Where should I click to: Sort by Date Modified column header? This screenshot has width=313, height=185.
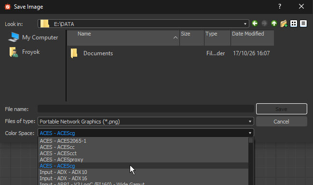pyautogui.click(x=252, y=38)
